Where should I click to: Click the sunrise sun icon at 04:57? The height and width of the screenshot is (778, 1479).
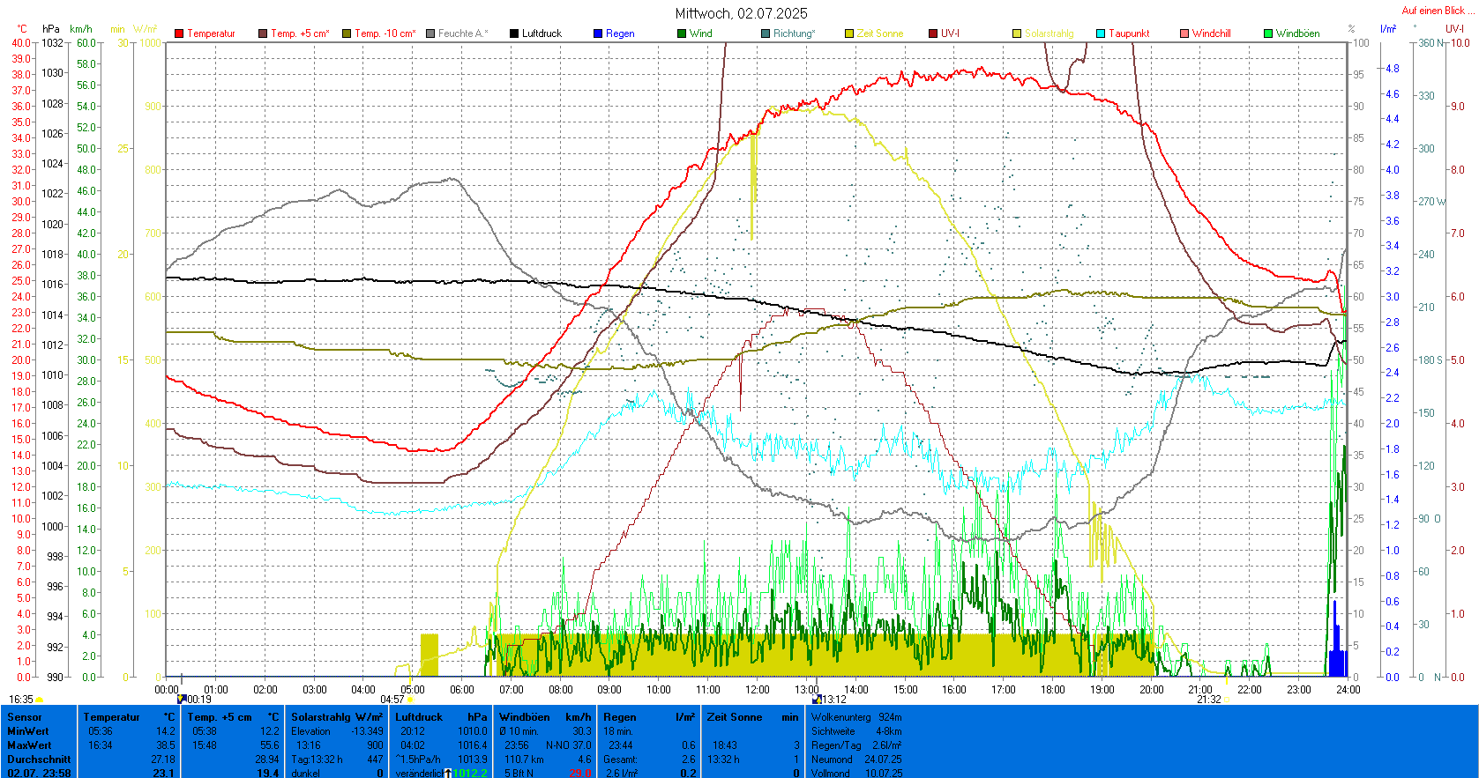pos(410,700)
